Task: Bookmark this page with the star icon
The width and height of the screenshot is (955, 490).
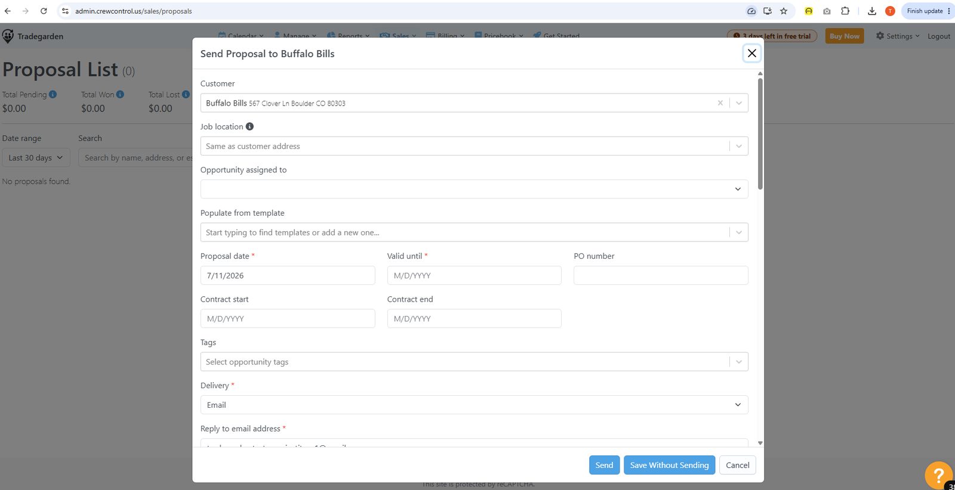Action: [784, 11]
